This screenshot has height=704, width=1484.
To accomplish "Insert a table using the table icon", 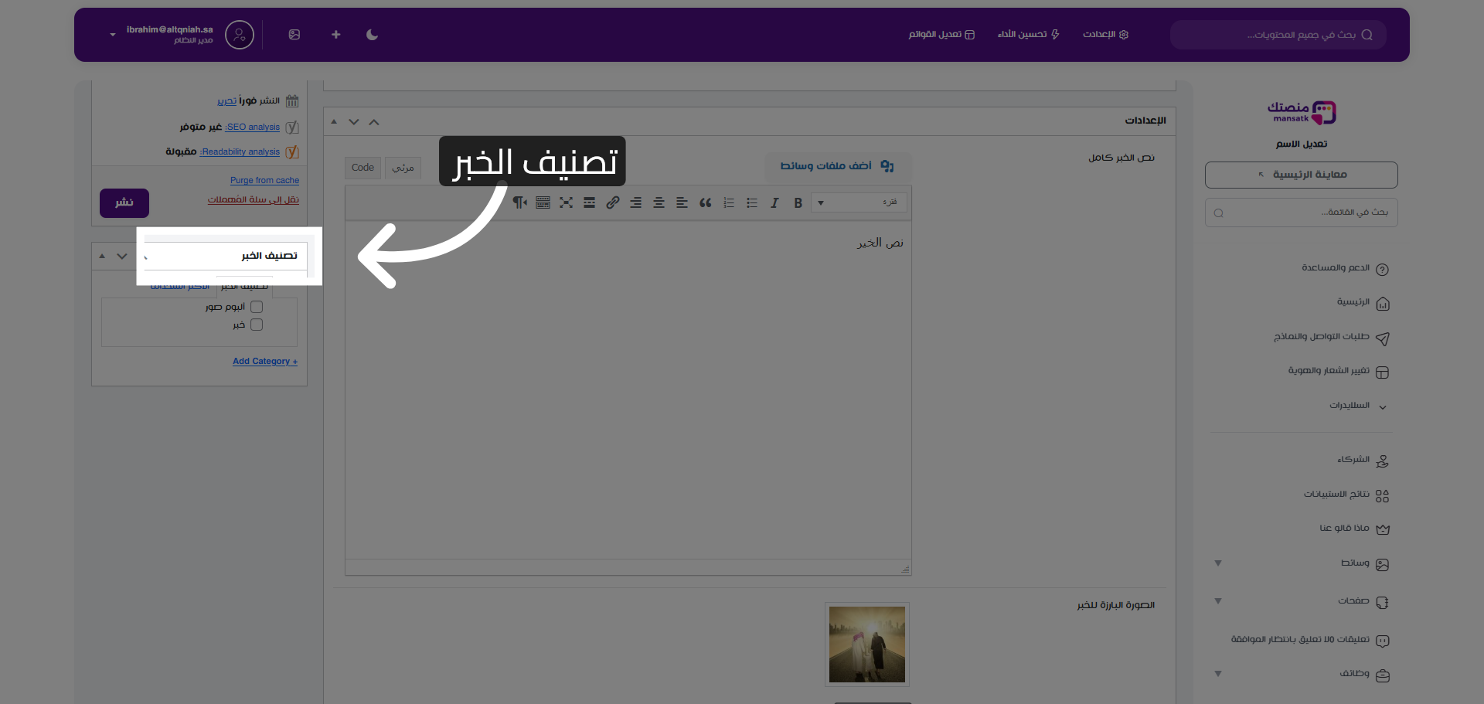I will 543,202.
